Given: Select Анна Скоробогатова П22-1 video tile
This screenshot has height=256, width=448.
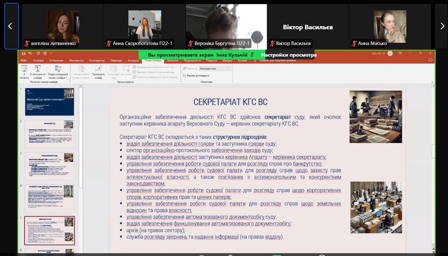Looking at the screenshot, I should point(145,26).
